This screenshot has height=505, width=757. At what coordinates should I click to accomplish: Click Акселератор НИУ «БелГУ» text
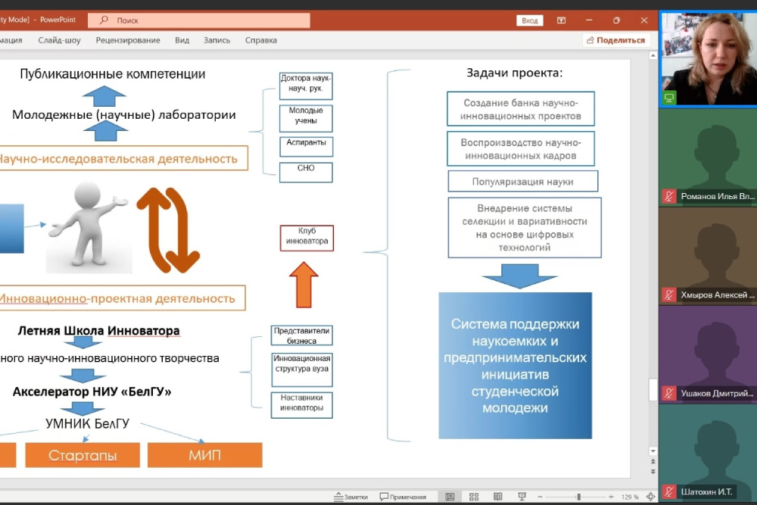92,391
